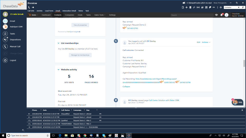Open the chat bubbles icon in the toolbar
The width and height of the screenshot is (246, 138).
click(210, 7)
